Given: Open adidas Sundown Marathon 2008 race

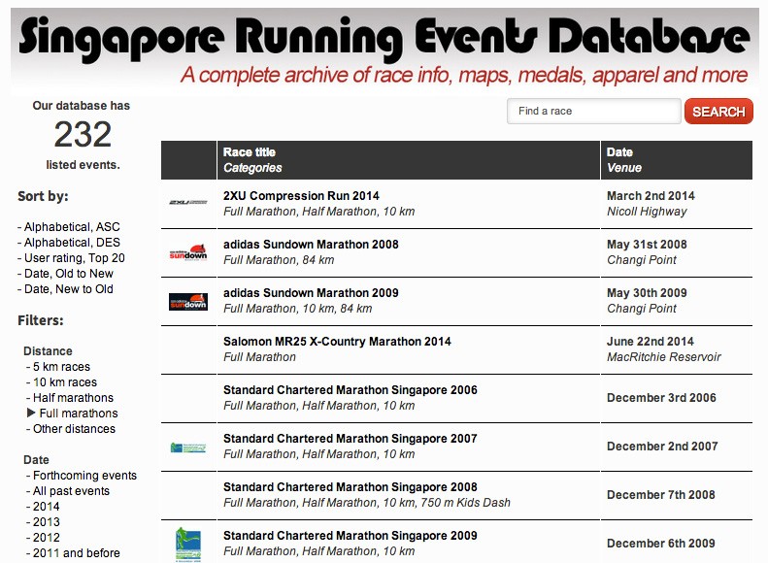Looking at the screenshot, I should tap(311, 245).
